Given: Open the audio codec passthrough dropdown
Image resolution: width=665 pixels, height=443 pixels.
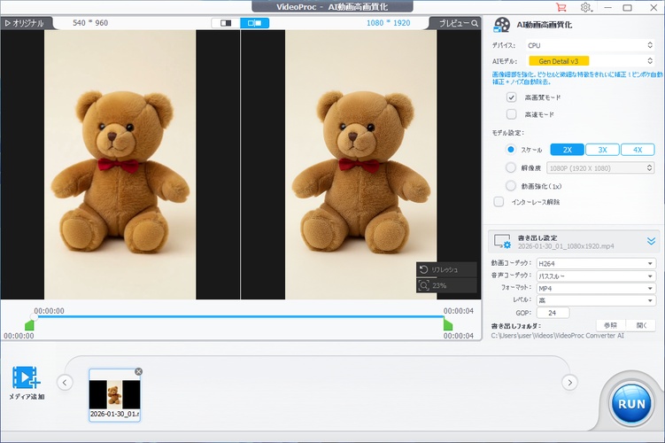Looking at the screenshot, I should (596, 276).
